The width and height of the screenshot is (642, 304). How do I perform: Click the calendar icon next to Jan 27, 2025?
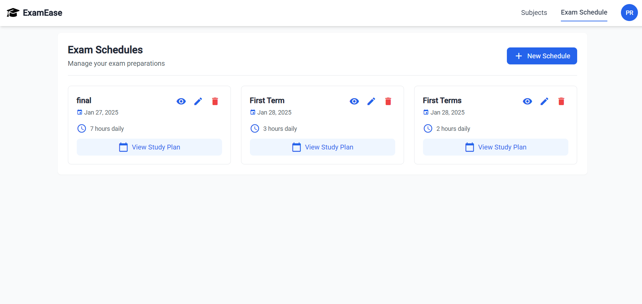coord(80,112)
